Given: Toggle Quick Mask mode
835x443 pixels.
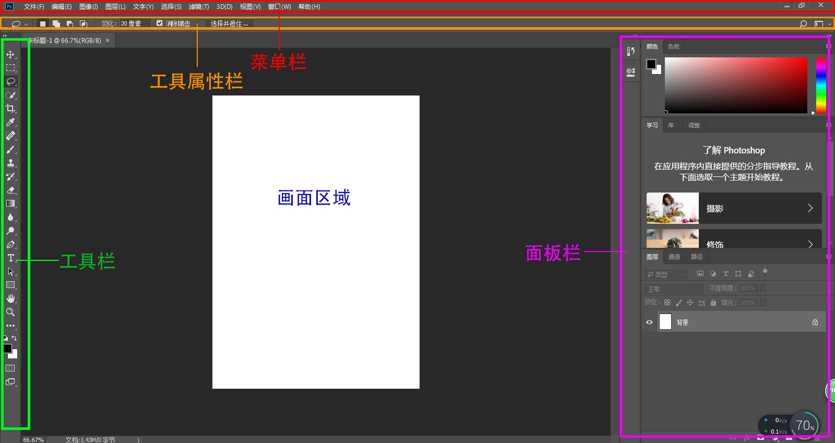Looking at the screenshot, I should (10, 368).
